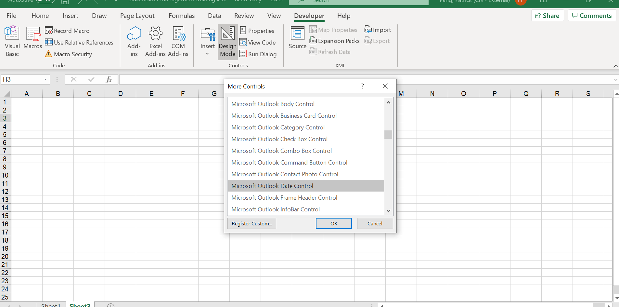The width and height of the screenshot is (619, 307).
Task: Open control Properties
Action: (257, 31)
